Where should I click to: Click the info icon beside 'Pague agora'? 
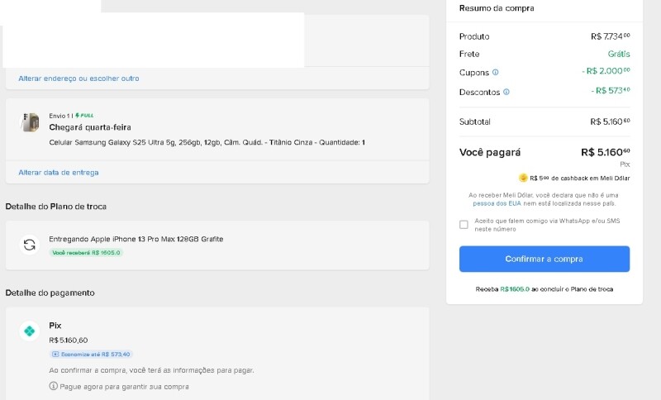53,386
